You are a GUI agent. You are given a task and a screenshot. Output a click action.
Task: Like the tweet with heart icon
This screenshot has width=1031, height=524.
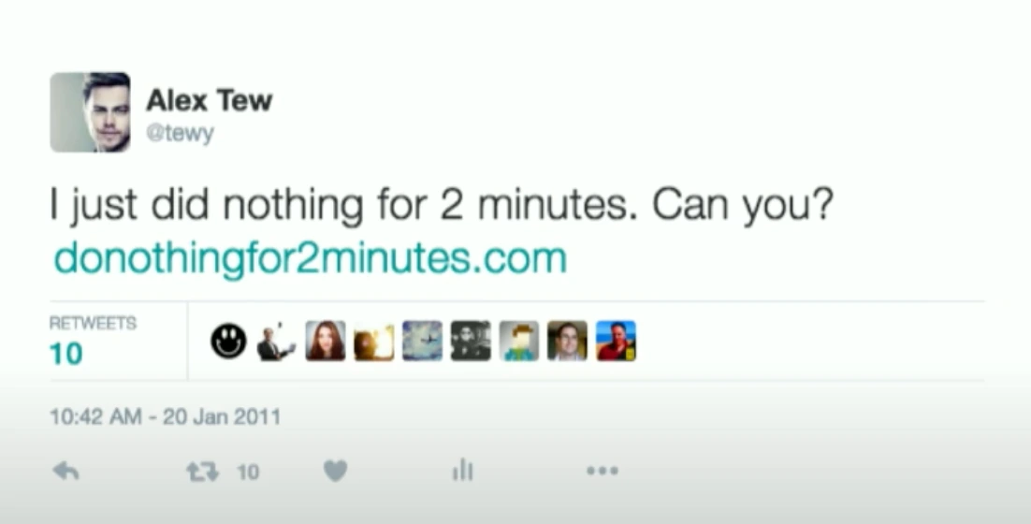pos(335,471)
